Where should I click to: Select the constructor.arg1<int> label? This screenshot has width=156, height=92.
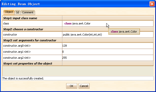[x=32, y=52]
